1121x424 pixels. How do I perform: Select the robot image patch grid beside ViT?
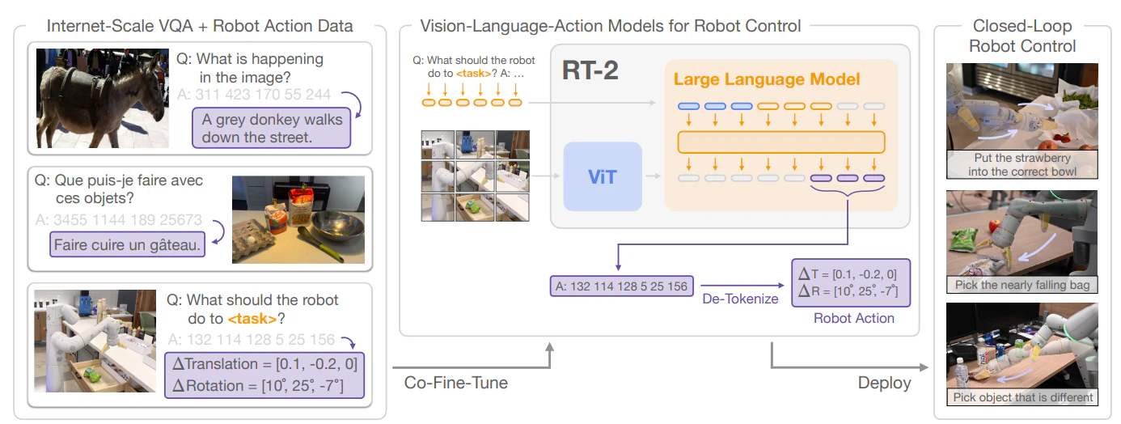pyautogui.click(x=475, y=176)
